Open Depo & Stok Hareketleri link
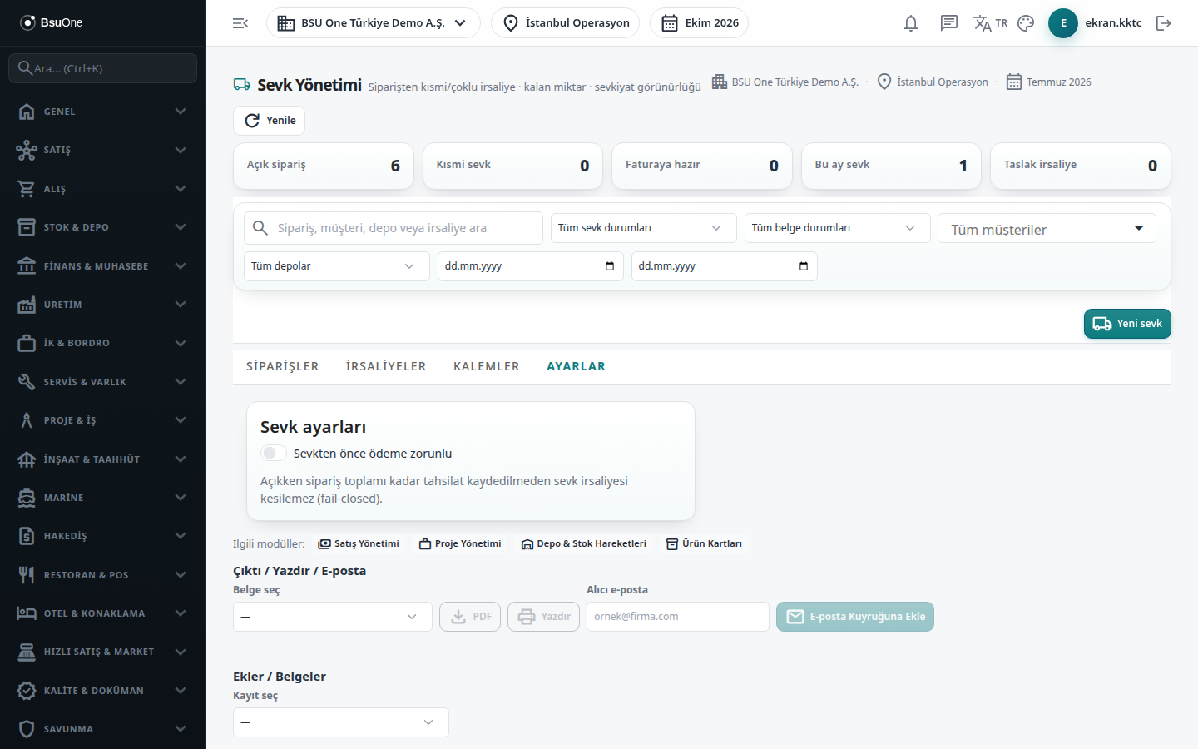Viewport: 1198px width, 749px height. [584, 543]
